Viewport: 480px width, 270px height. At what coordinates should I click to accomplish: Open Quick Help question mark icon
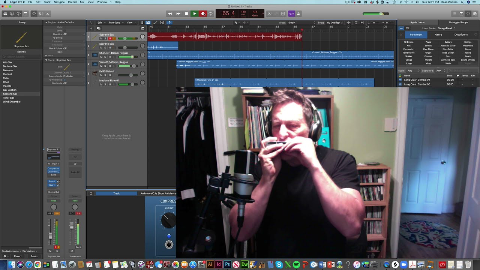click(x=18, y=13)
